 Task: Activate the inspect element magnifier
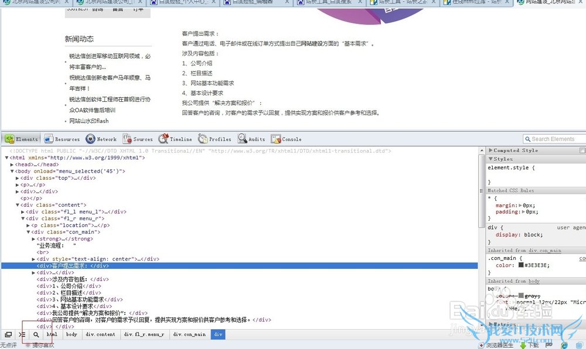[36, 334]
